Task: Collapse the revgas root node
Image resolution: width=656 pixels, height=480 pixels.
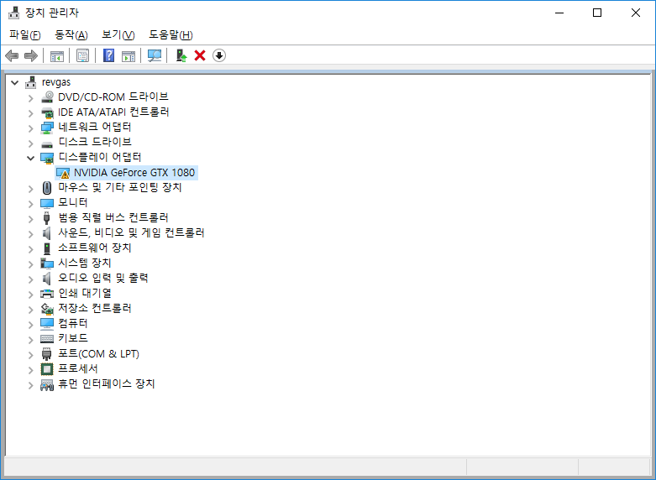Action: click(14, 83)
